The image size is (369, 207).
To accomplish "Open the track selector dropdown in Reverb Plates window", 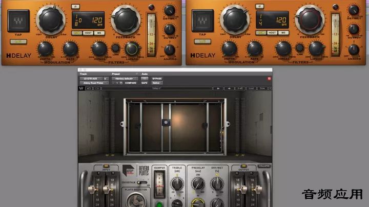I will click(x=91, y=79).
